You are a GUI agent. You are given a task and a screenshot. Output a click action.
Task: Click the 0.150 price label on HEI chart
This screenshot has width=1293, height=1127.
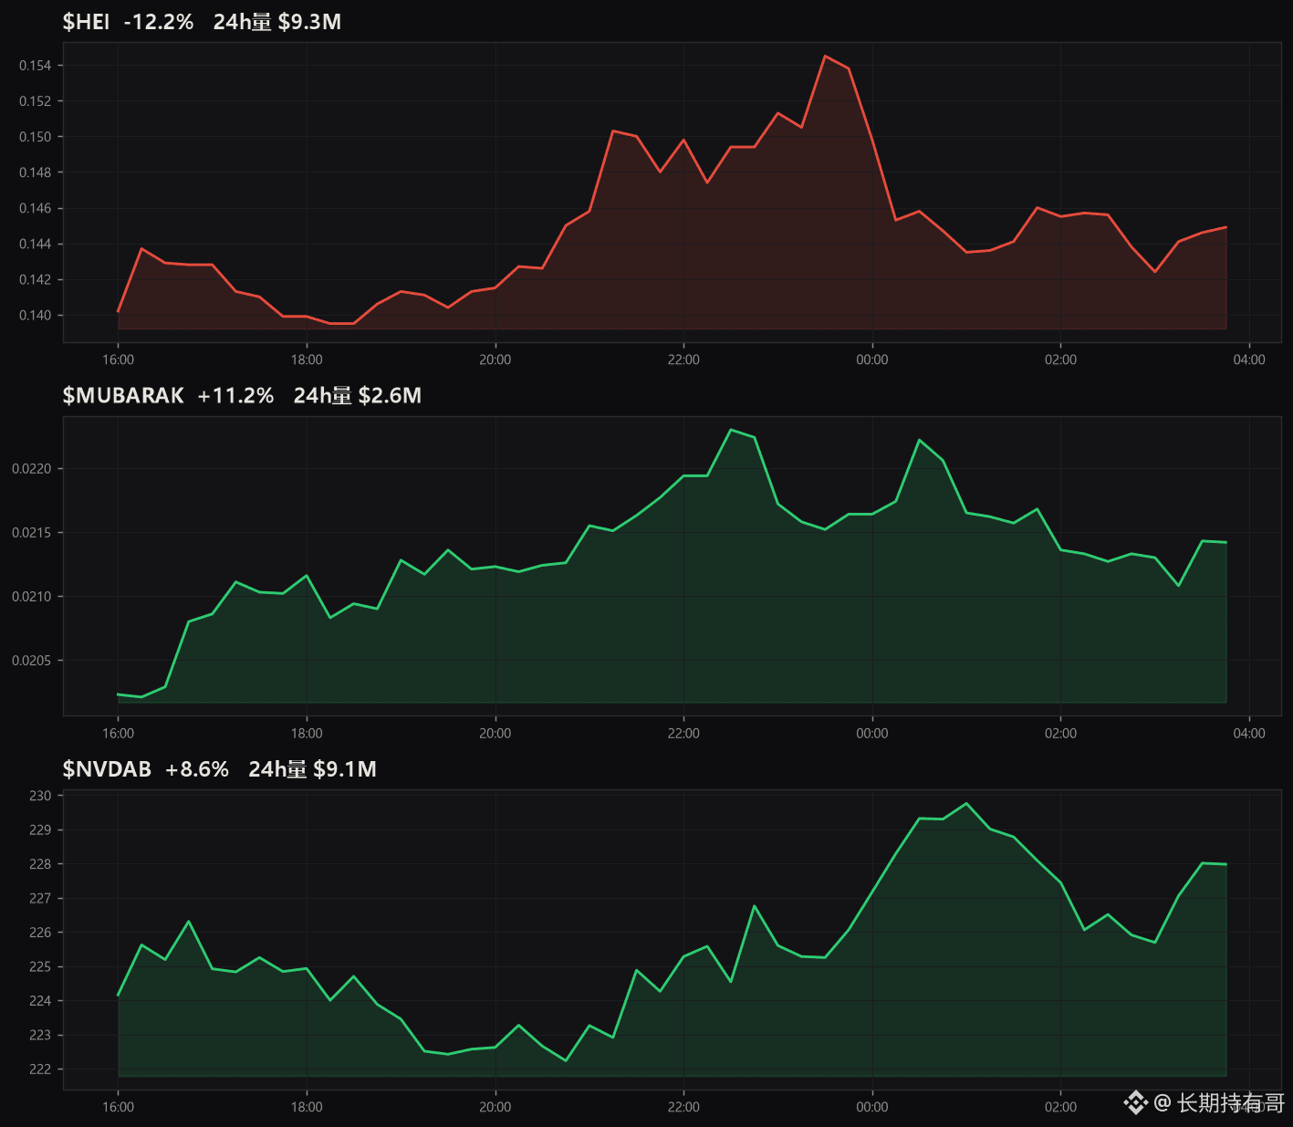pos(36,137)
